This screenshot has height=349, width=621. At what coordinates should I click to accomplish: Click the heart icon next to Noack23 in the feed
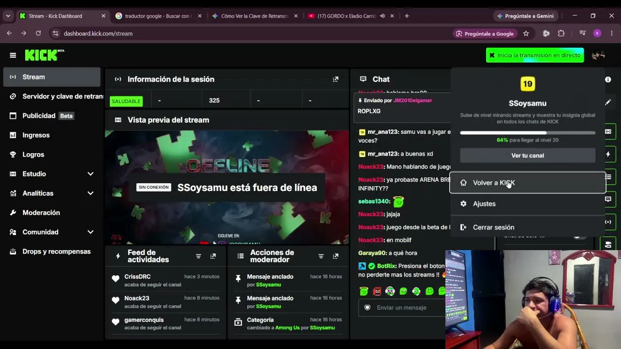[115, 300]
